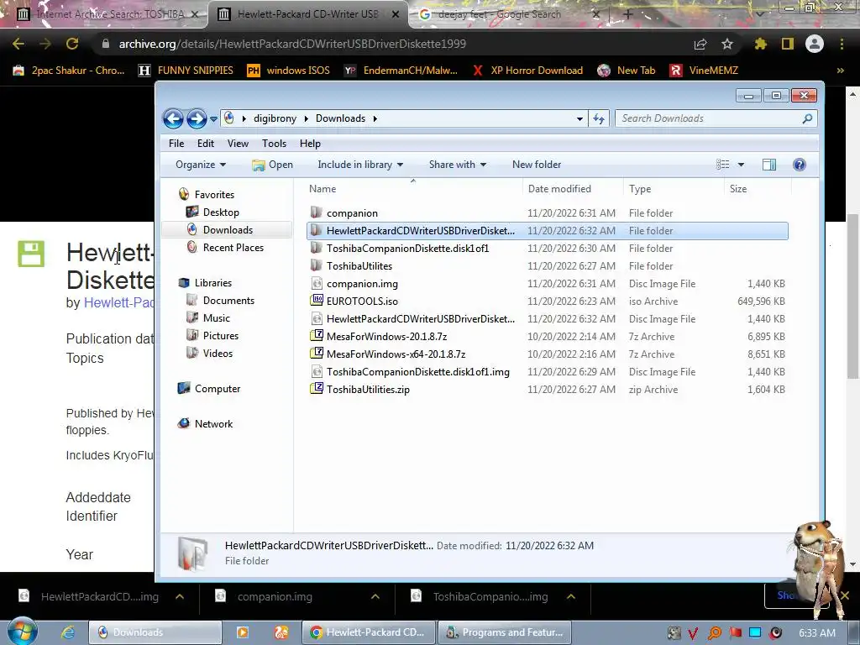Switch to Programs and Features taskbar window
Screen dimensions: 860x645
[x=505, y=632]
